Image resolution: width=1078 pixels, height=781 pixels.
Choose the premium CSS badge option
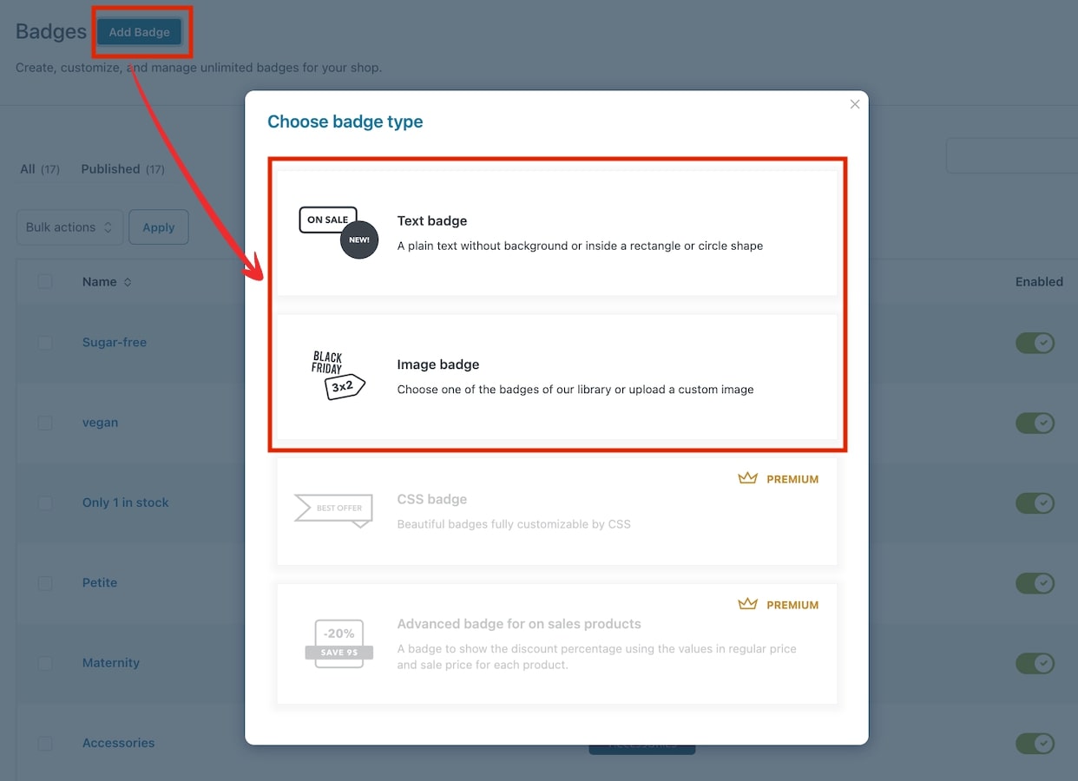point(557,511)
